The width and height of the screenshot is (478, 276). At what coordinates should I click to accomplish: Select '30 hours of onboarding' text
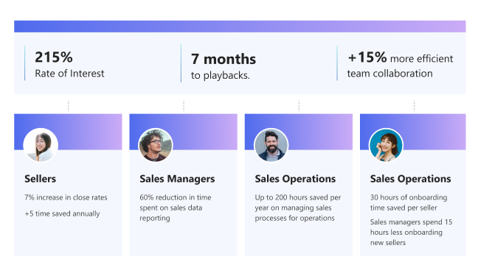(409, 202)
